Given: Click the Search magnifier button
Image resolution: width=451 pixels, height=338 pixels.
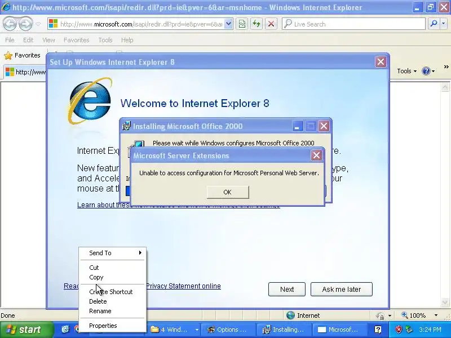Looking at the screenshot, I should [434, 24].
